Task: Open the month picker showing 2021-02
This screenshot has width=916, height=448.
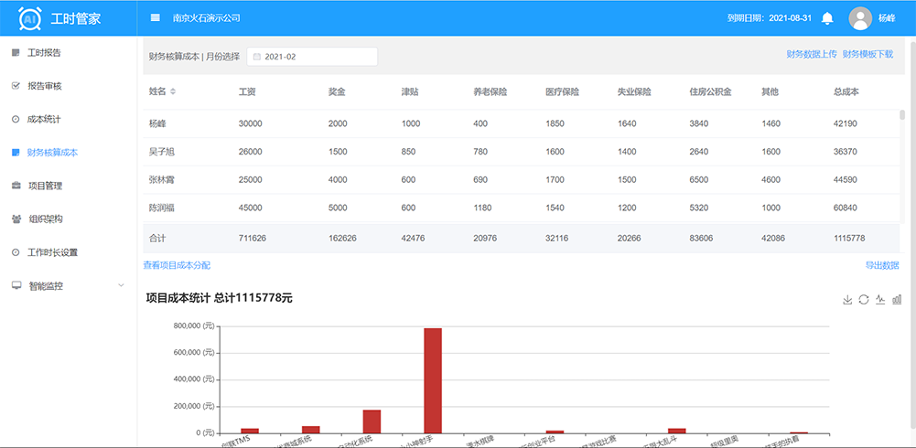Action: point(311,57)
